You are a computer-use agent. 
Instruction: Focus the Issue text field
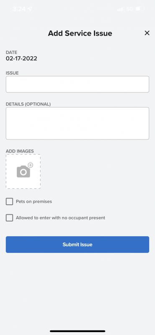click(x=77, y=84)
